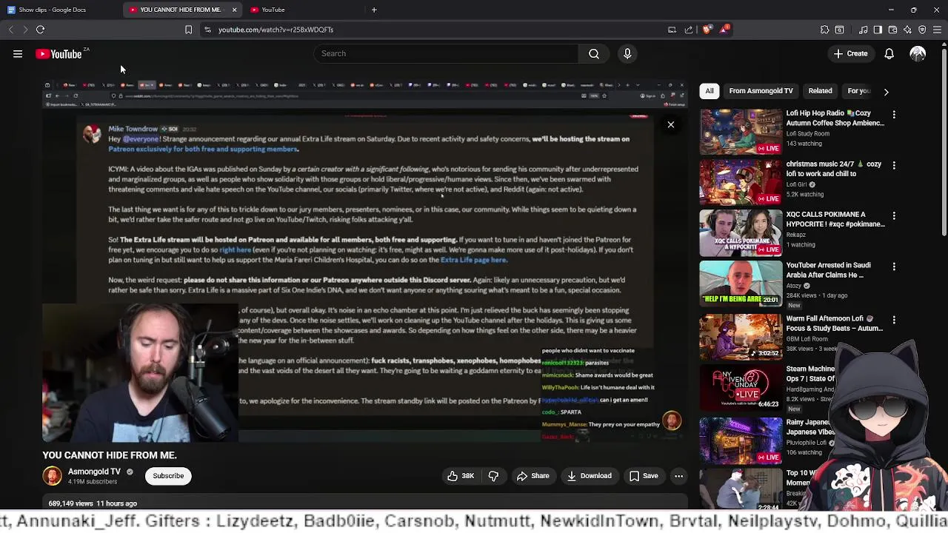Open Leo AI sparkle icon
Screen dimensions: 948x533
pos(907,30)
